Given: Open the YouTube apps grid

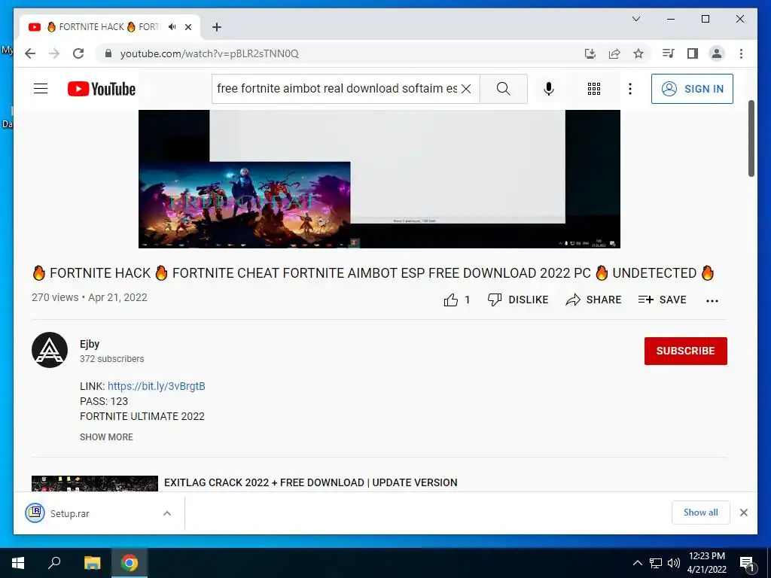Looking at the screenshot, I should pos(593,89).
